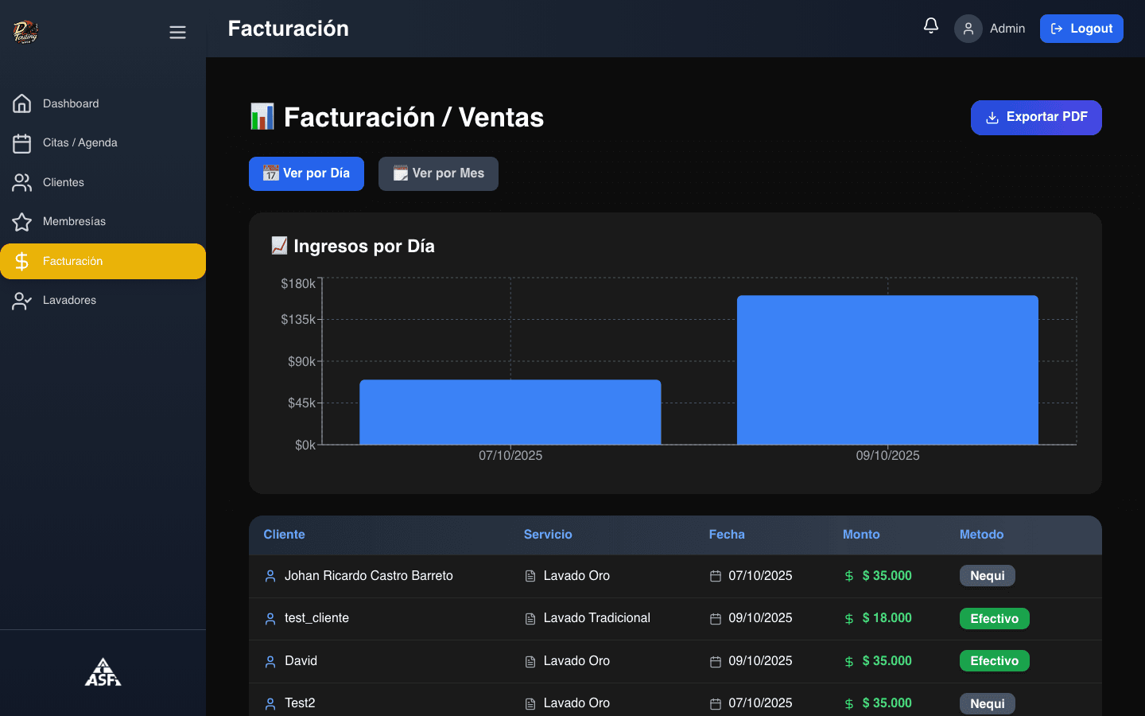
Task: Open the notifications bell
Action: click(931, 26)
